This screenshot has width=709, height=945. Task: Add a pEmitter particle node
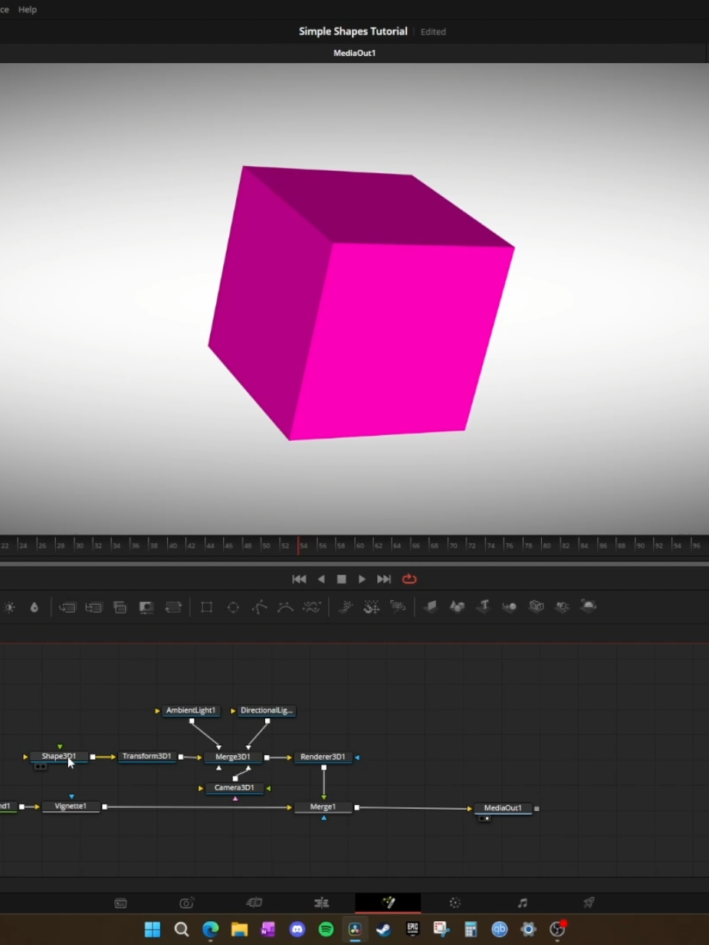[345, 607]
